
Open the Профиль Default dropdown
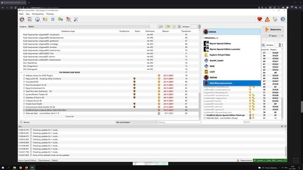[x=89, y=26]
